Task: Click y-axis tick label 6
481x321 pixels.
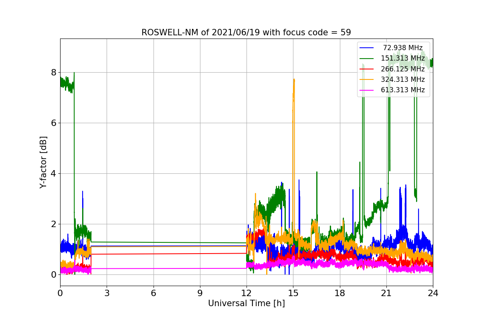Action: (53, 123)
